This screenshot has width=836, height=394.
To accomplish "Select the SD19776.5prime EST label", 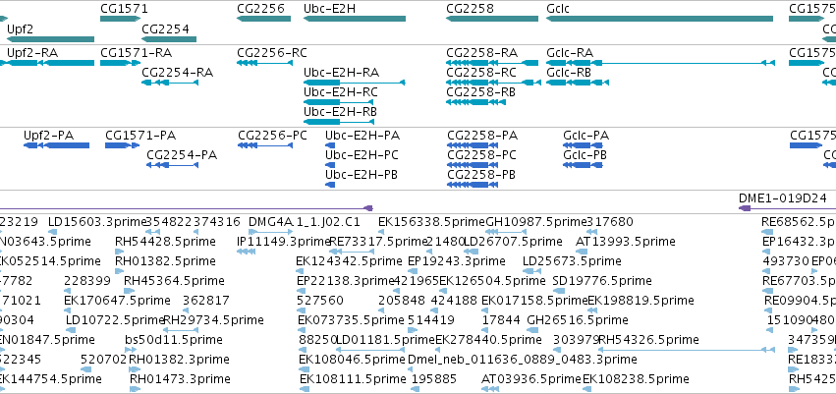I will pyautogui.click(x=602, y=281).
